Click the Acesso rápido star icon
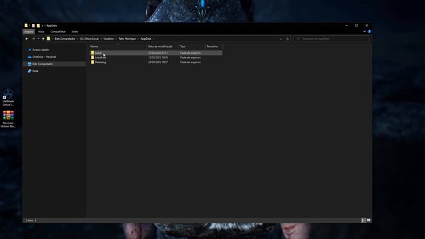425x239 pixels. coord(29,50)
